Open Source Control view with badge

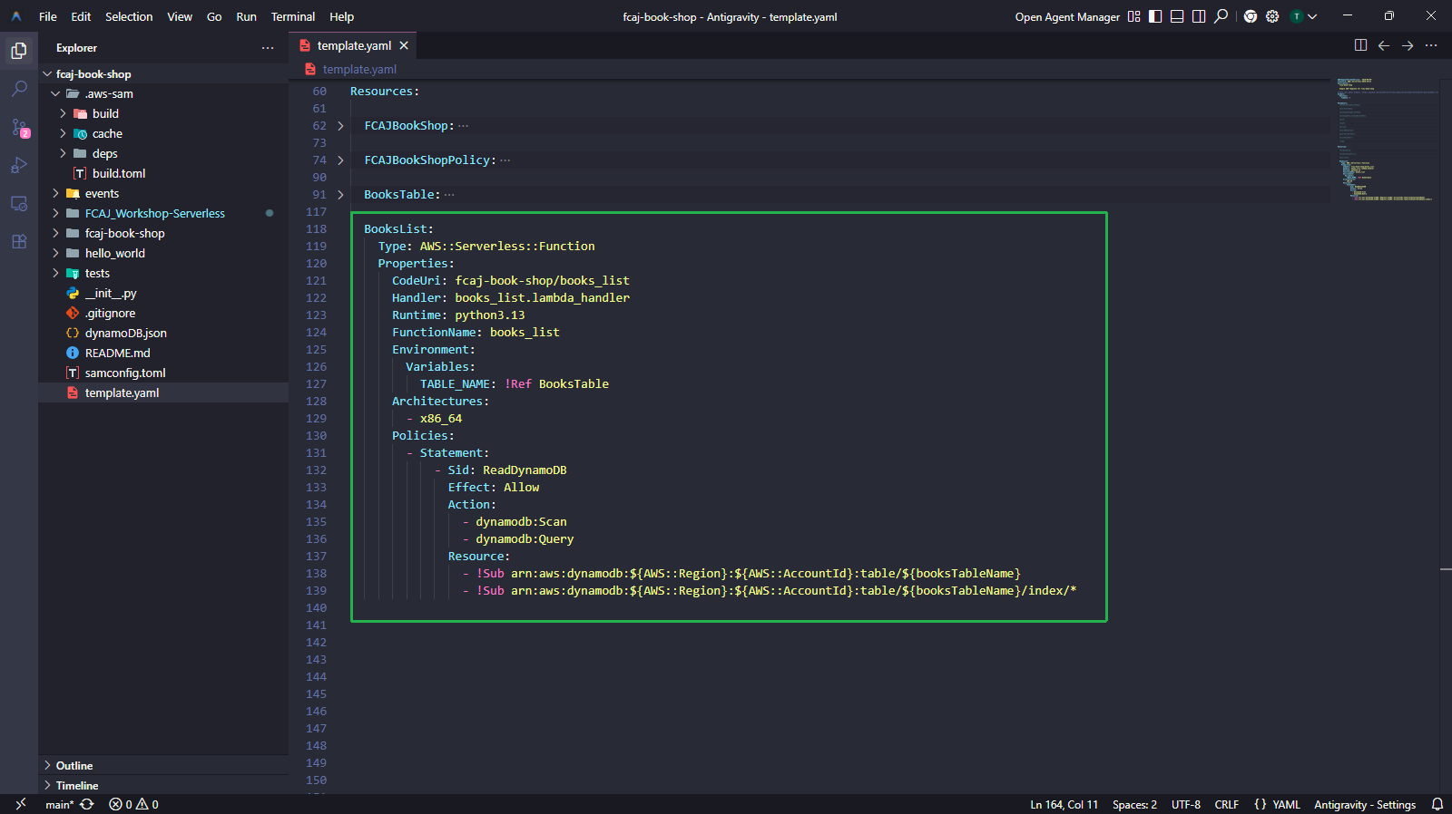(19, 128)
